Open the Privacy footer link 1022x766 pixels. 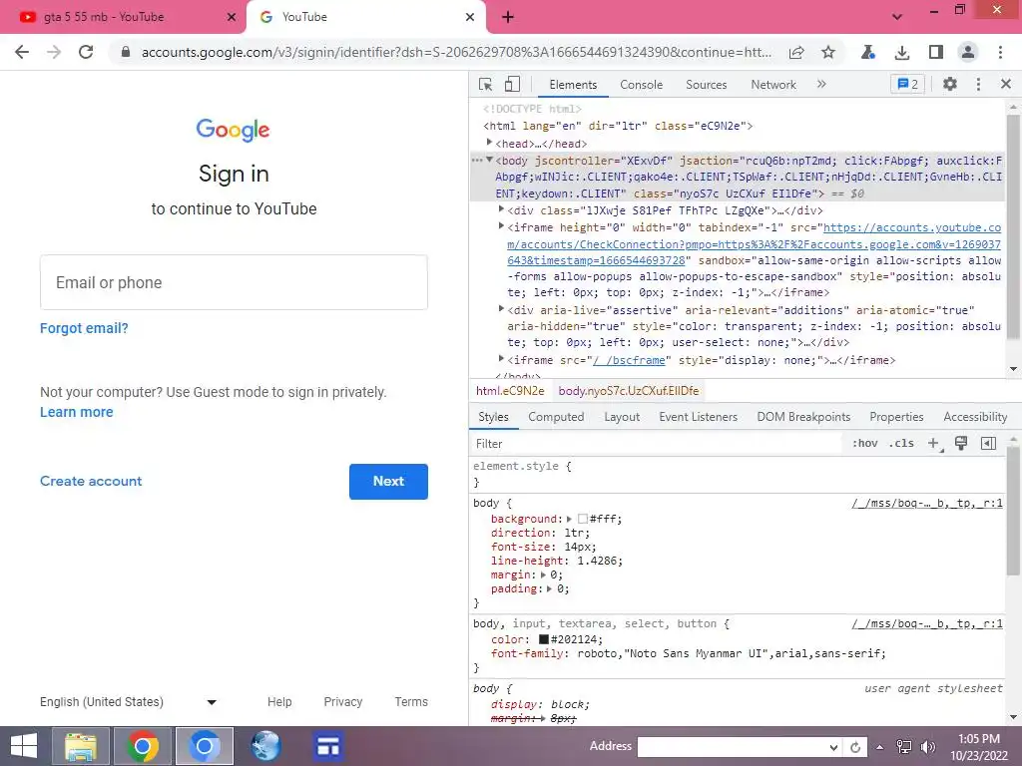click(343, 702)
